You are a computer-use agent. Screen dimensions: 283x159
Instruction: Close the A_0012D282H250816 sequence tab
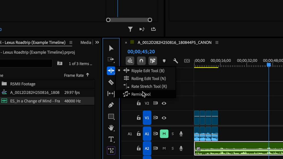pyautogui.click(x=126, y=43)
